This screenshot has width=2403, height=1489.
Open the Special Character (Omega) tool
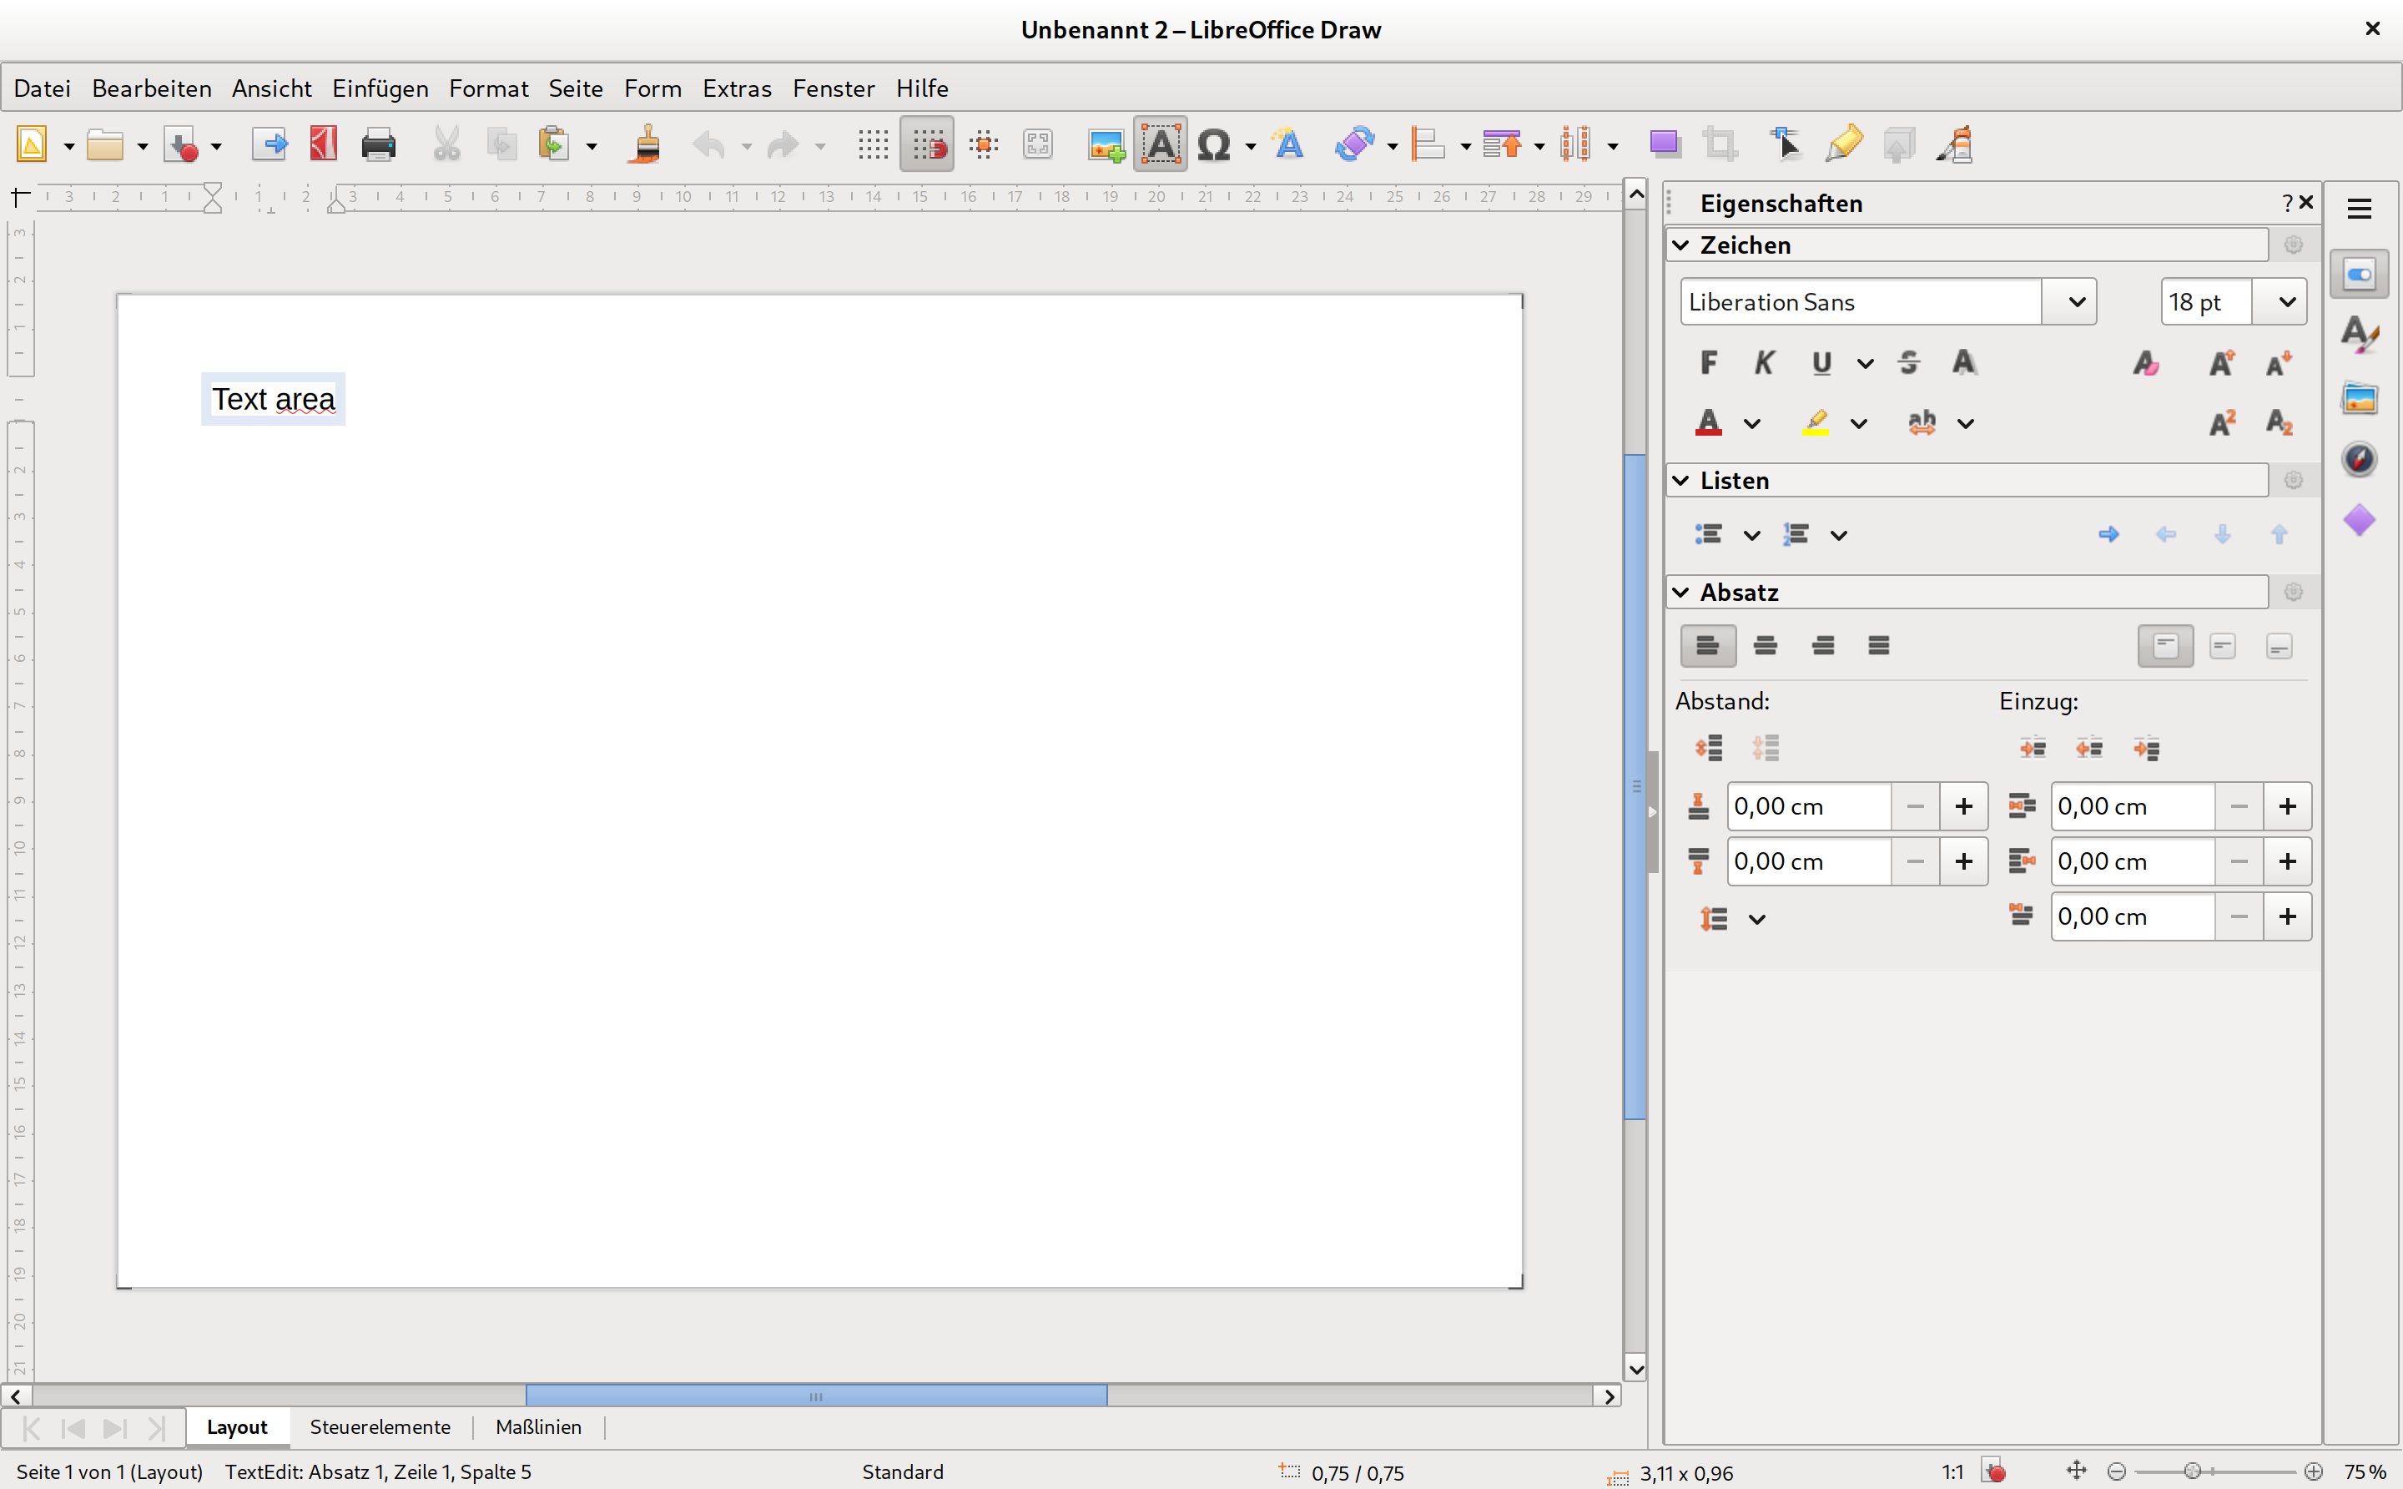[1214, 144]
